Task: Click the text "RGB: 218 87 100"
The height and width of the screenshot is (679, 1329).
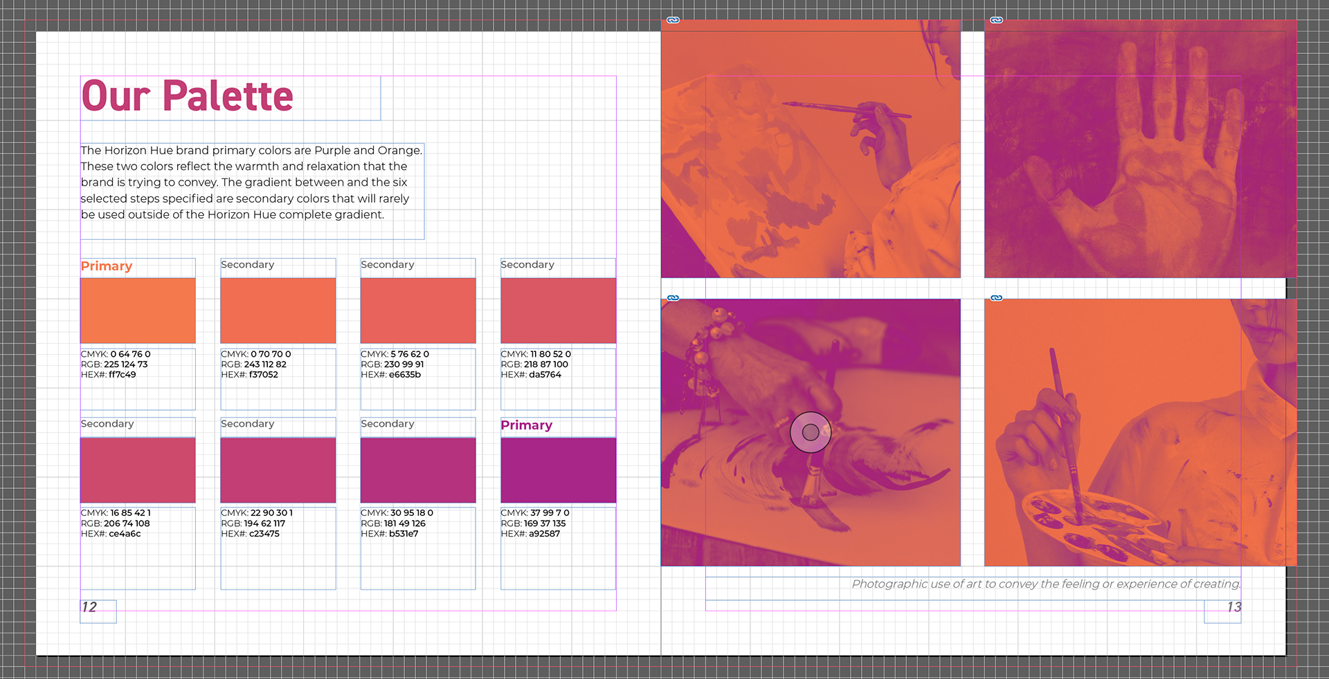Action: point(534,364)
